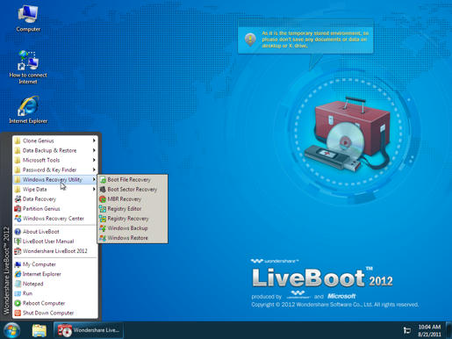The height and width of the screenshot is (339, 452).
Task: Open Partition Genius from start menu
Action: (55, 209)
